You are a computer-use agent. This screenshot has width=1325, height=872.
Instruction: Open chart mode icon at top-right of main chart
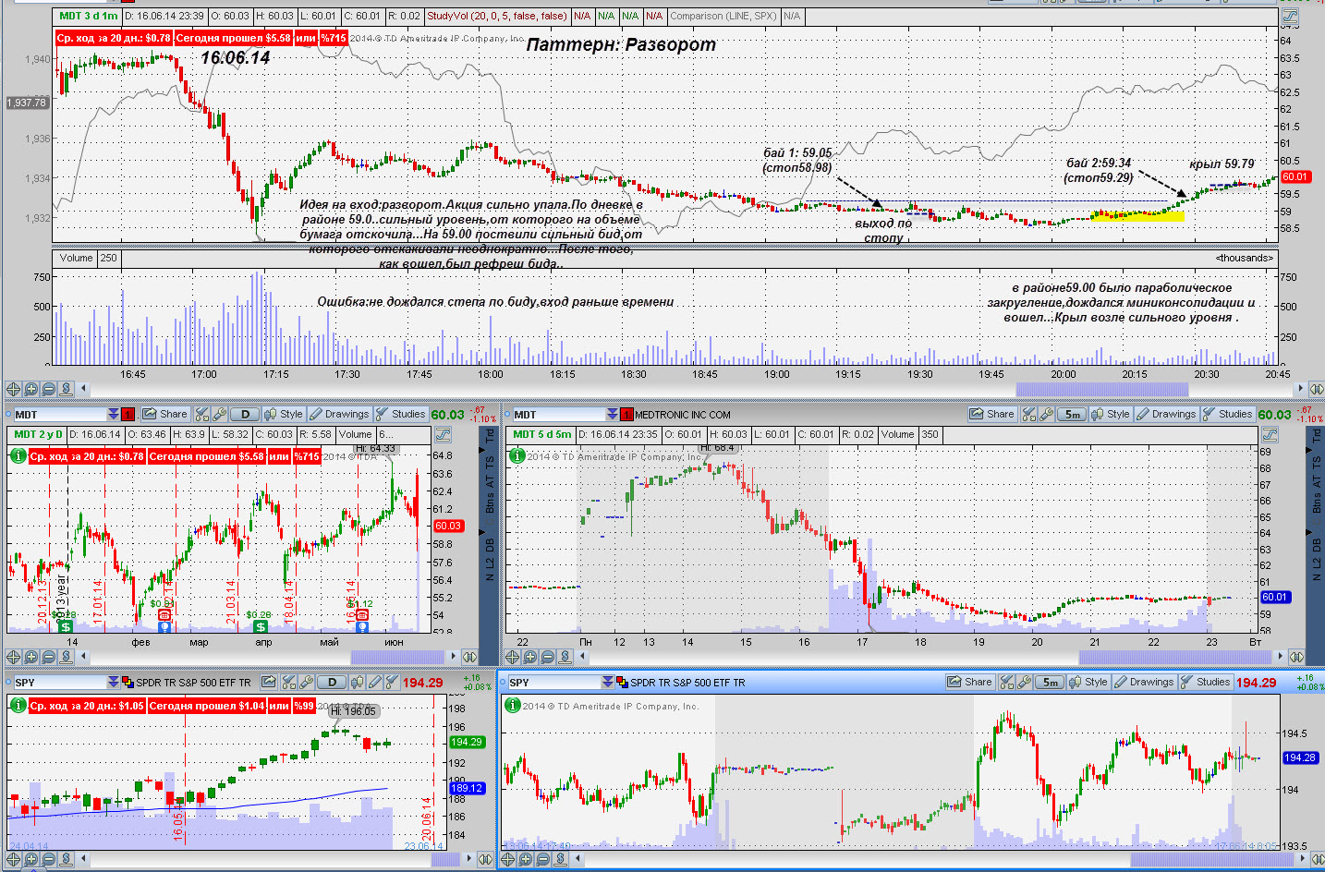1290,16
